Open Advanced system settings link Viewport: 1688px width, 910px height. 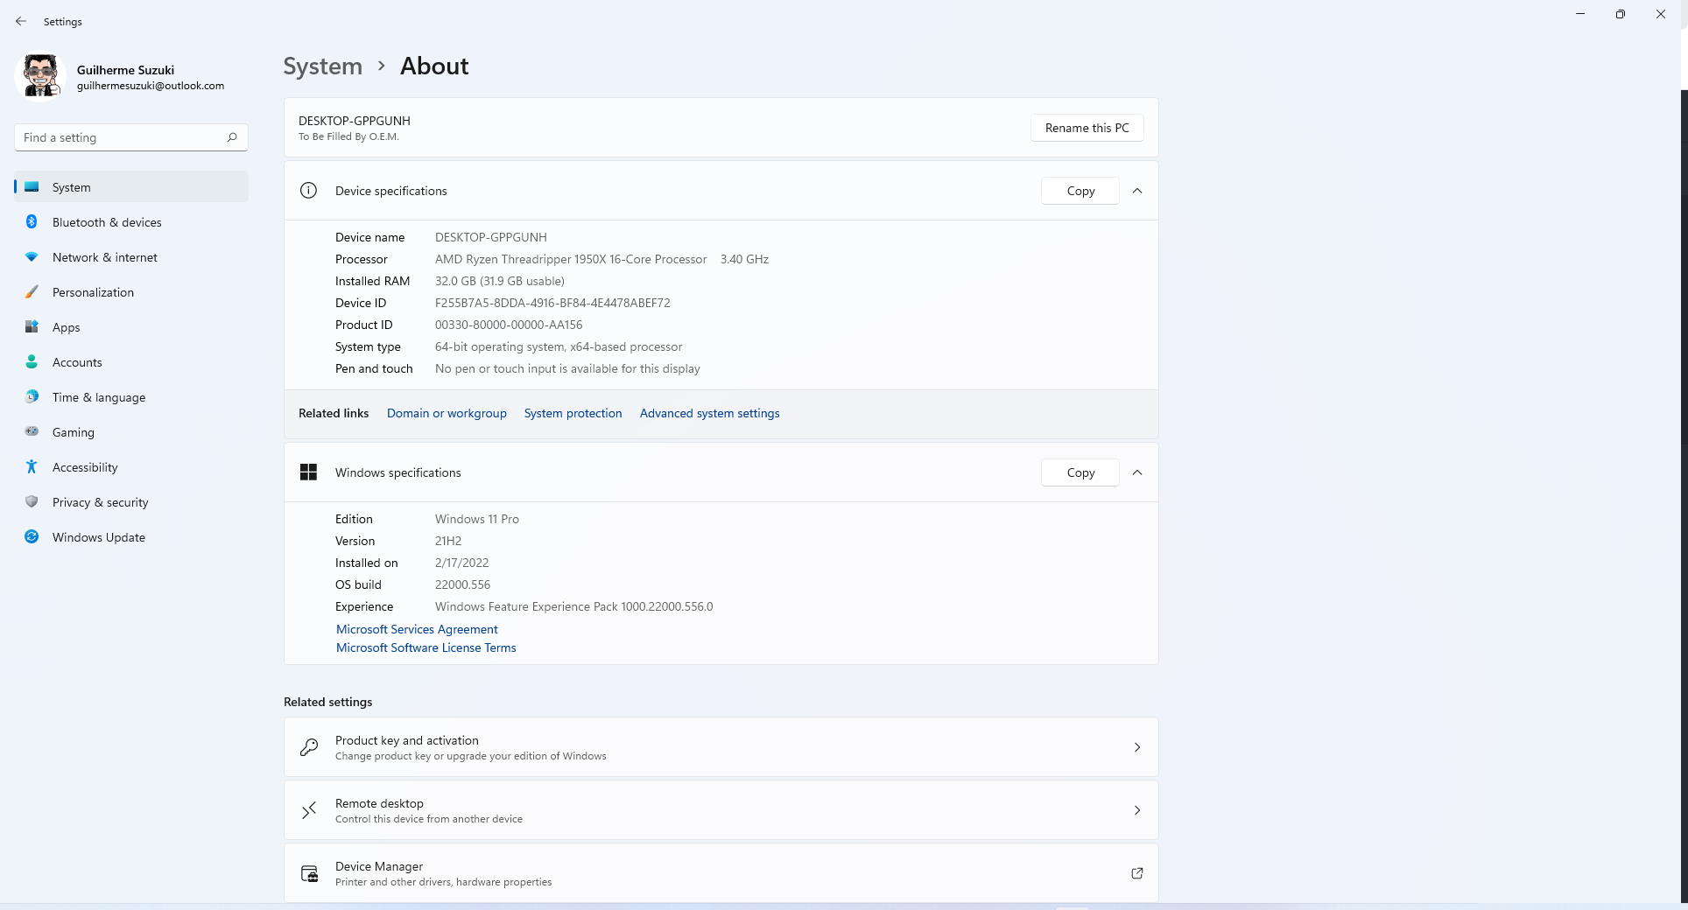[x=709, y=413]
